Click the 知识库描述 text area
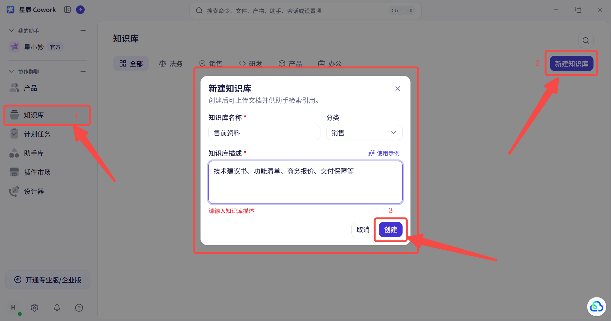The image size is (611, 321). click(305, 182)
